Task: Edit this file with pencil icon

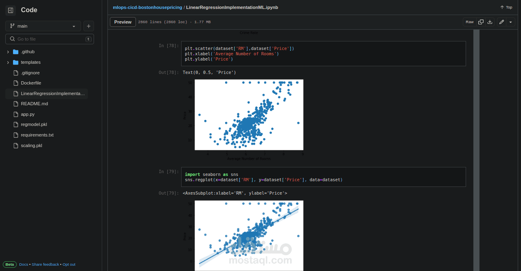Action: [x=501, y=22]
